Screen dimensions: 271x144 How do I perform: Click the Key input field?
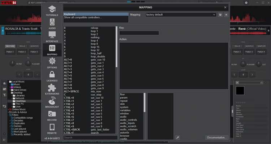tap(139, 33)
